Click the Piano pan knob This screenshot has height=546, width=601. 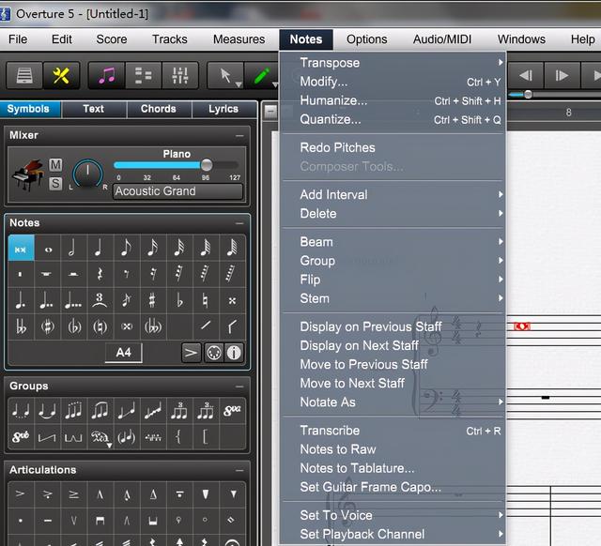(87, 174)
